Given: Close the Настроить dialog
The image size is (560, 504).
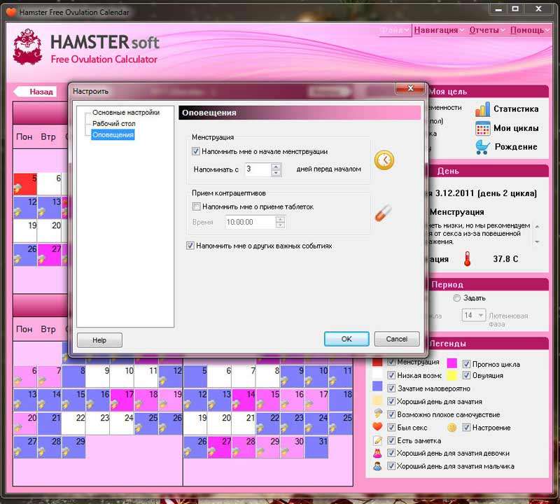Looking at the screenshot, I should pyautogui.click(x=410, y=88).
